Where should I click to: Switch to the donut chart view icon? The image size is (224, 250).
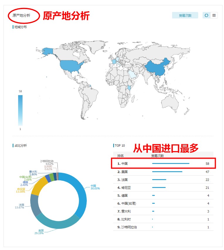(x=206, y=15)
